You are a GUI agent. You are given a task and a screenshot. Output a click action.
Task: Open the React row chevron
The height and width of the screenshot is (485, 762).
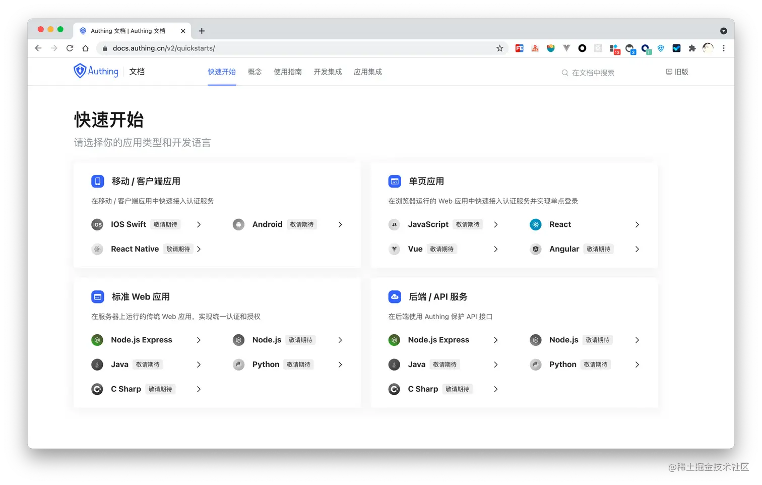tap(637, 225)
